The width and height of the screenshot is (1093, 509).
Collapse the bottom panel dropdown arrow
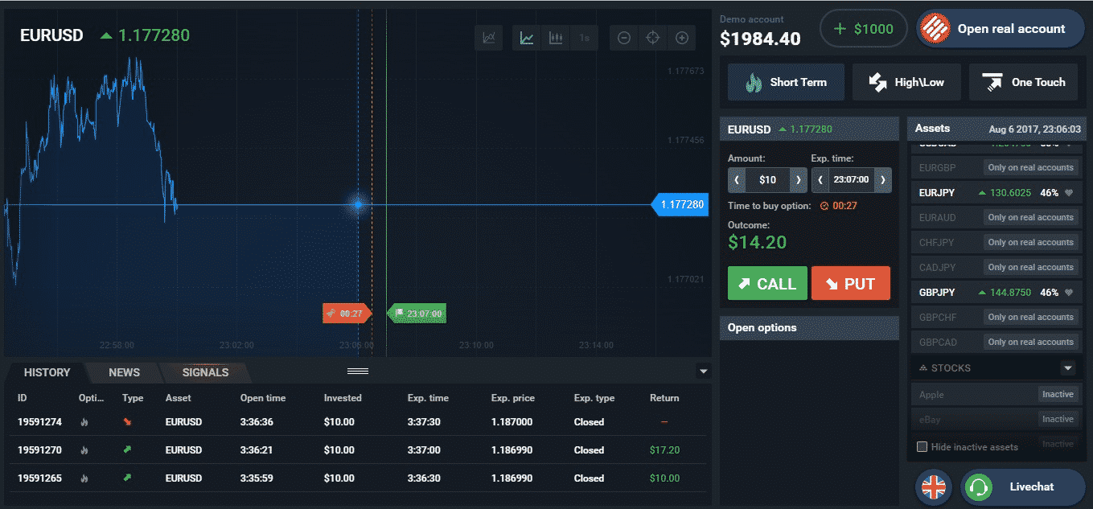point(704,371)
